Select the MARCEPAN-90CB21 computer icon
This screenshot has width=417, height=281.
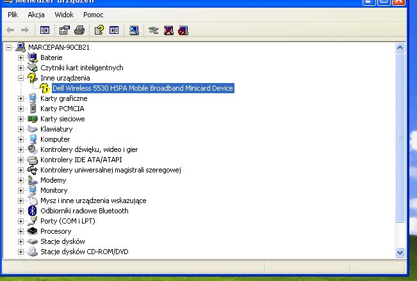(20, 47)
